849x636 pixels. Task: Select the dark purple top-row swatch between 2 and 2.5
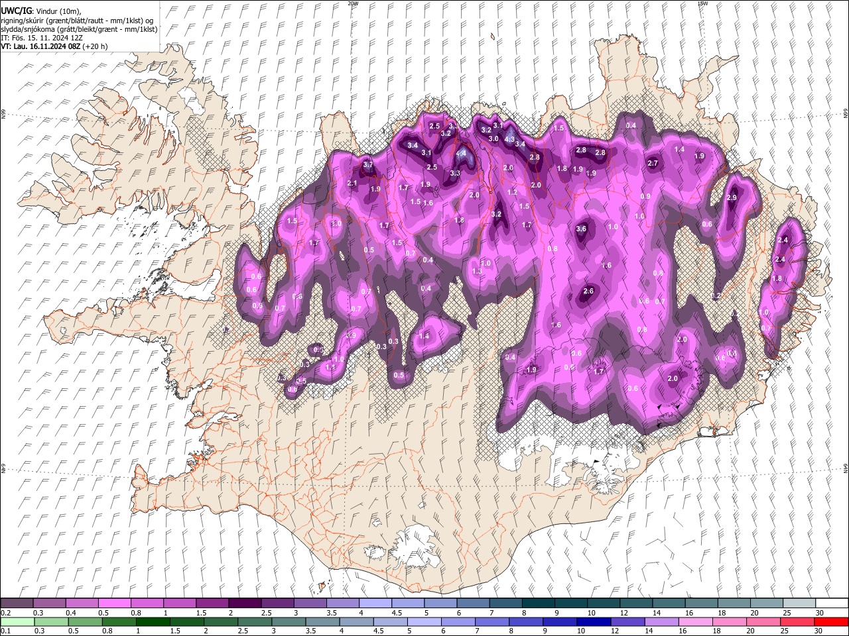coord(244,603)
